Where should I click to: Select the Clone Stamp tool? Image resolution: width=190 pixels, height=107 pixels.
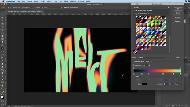2,64
